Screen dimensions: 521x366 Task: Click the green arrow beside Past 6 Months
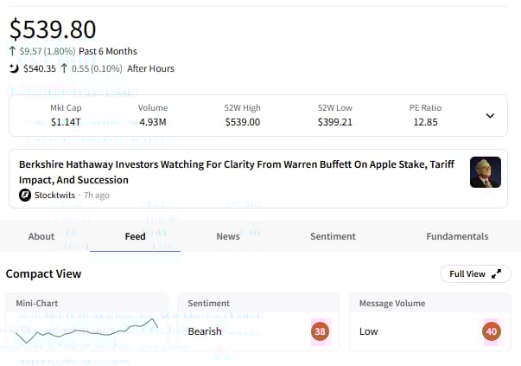[x=13, y=51]
